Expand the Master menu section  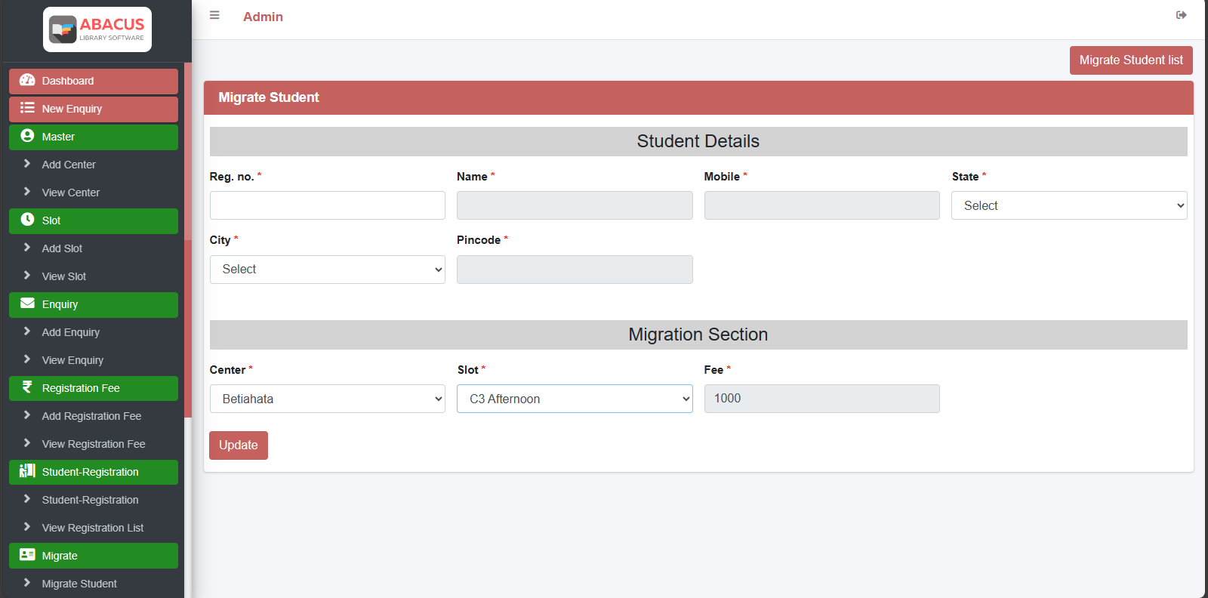[94, 137]
